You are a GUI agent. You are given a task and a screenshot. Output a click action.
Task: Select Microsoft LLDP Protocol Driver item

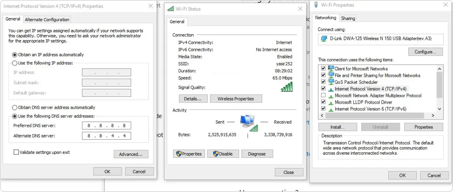pyautogui.click(x=363, y=102)
